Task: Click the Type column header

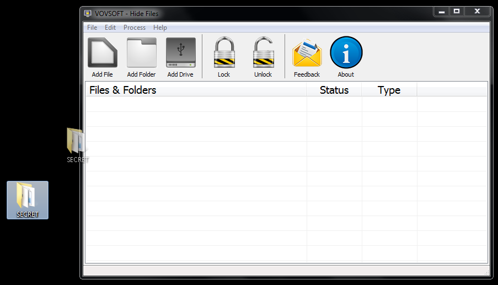Action: [389, 90]
